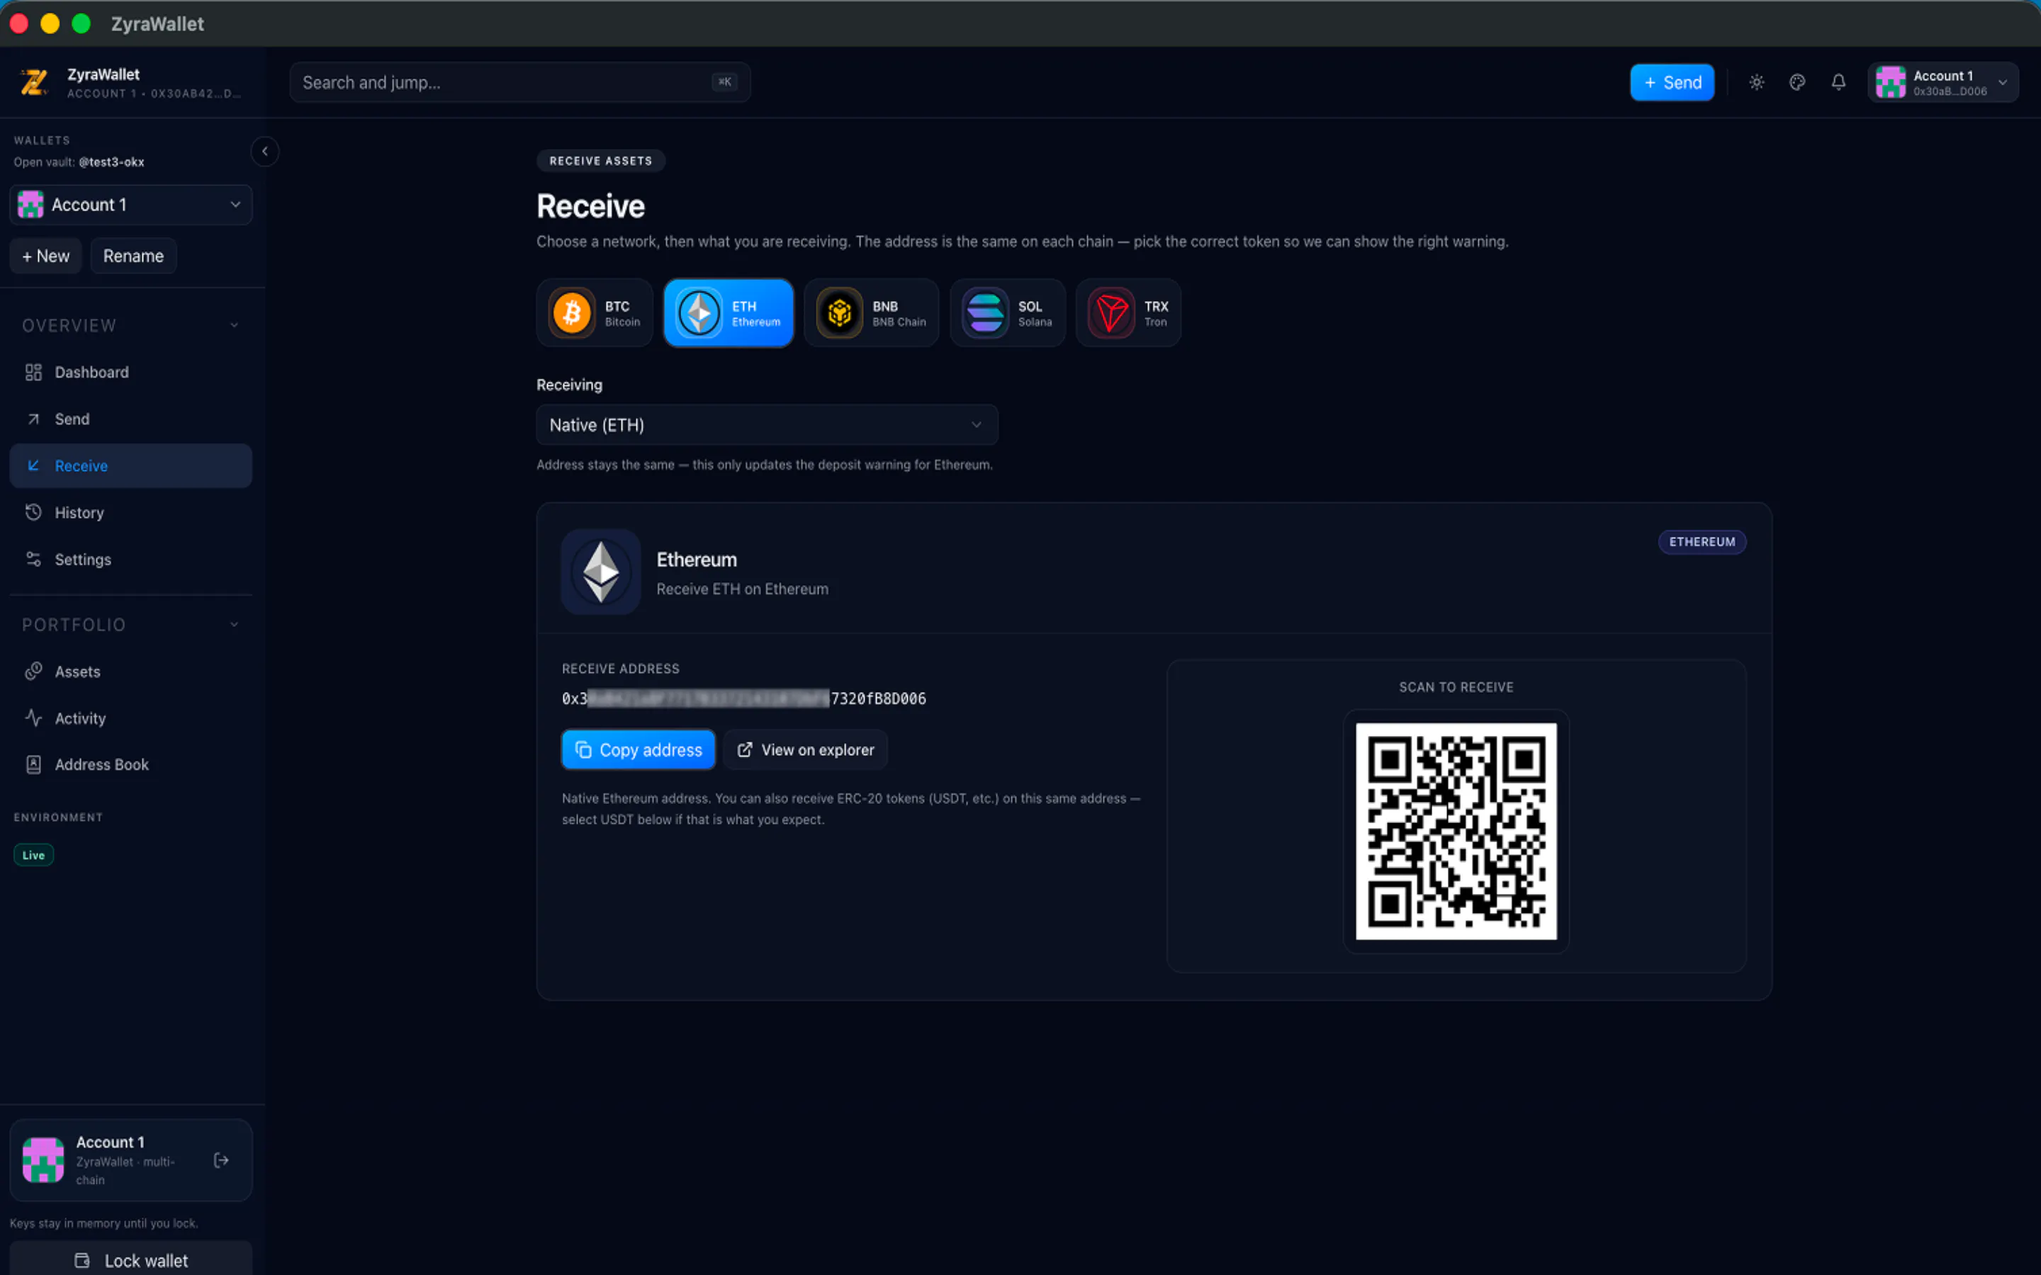Open History in the sidebar
2041x1275 pixels.
(x=130, y=513)
